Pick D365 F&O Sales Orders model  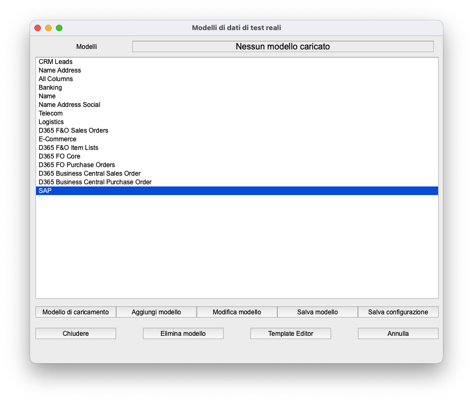click(x=74, y=131)
